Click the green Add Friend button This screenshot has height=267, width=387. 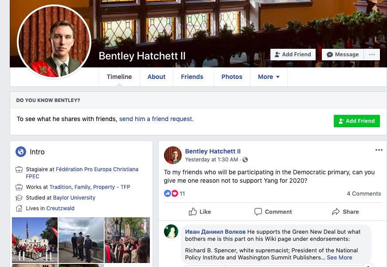click(x=357, y=121)
